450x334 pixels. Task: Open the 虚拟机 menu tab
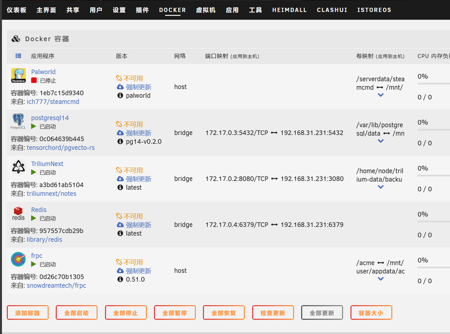[206, 10]
